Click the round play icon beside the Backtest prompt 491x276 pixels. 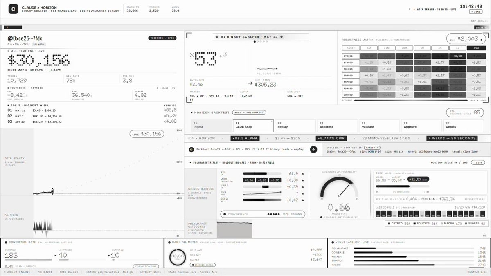tap(191, 150)
